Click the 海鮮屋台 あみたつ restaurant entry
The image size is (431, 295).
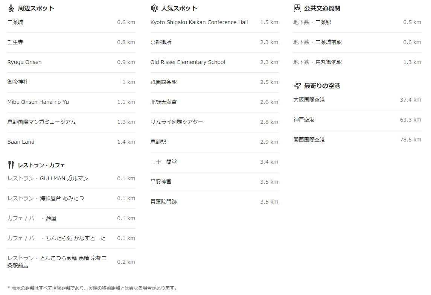pos(71,198)
